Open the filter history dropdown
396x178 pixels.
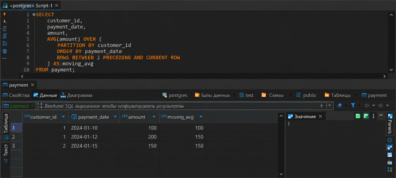click(330, 106)
